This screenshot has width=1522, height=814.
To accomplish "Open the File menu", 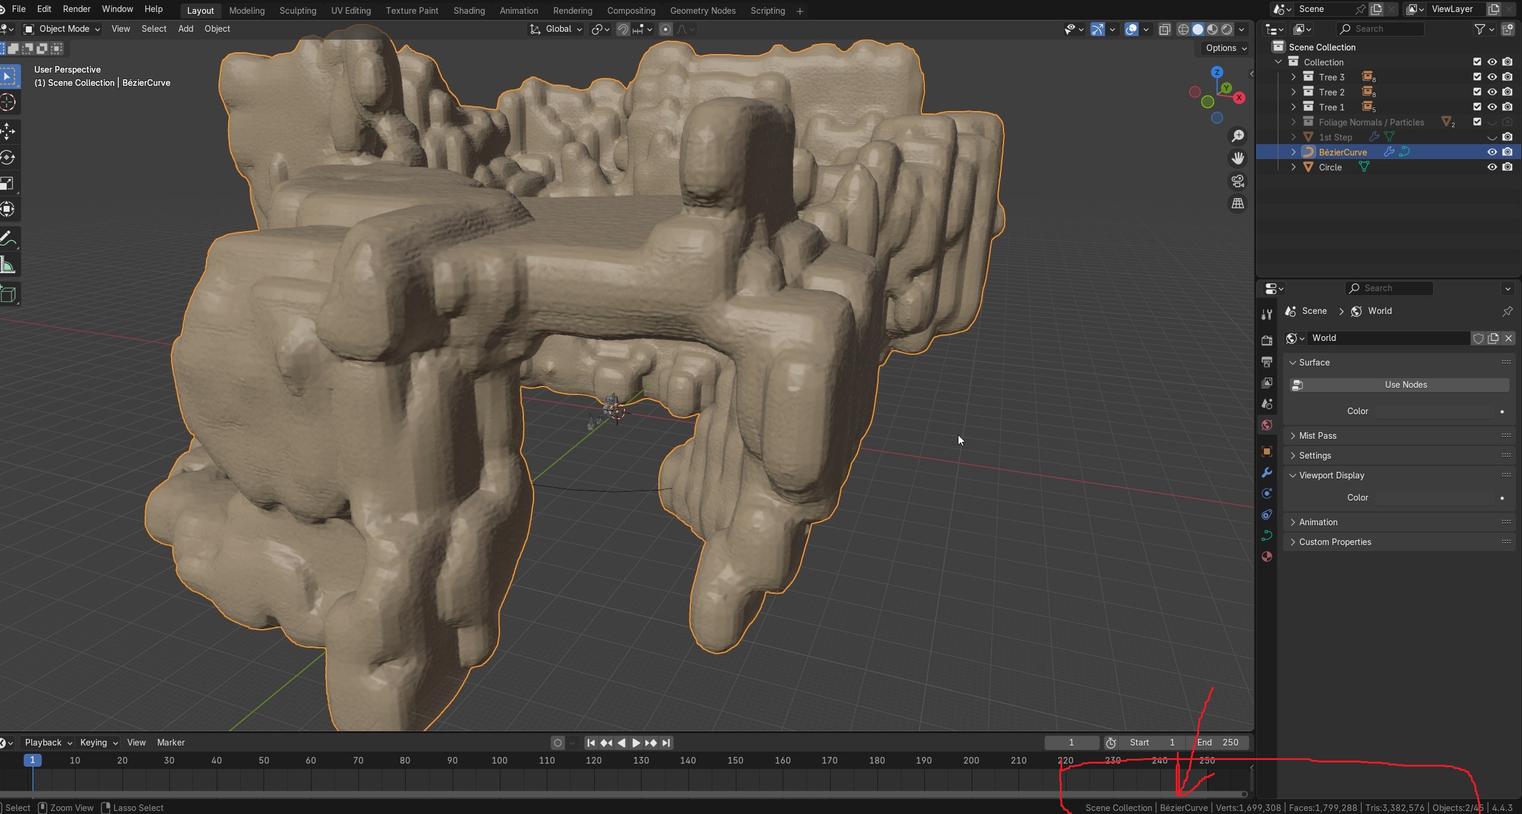I will pos(19,9).
